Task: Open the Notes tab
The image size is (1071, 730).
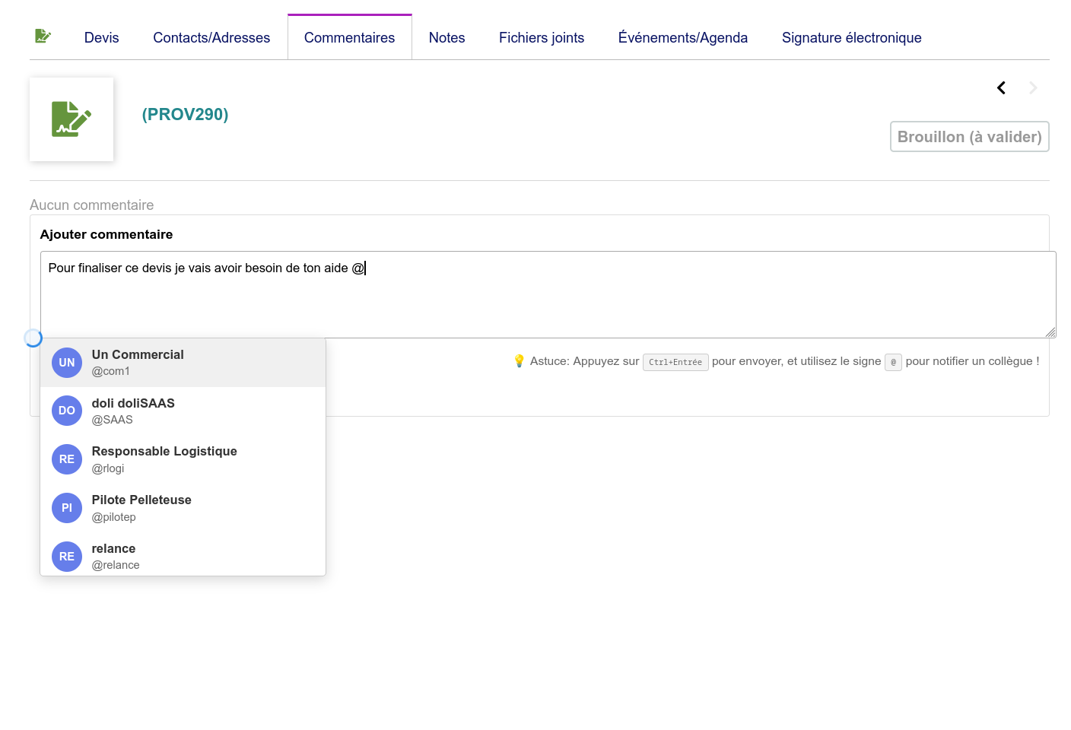Action: click(x=447, y=38)
